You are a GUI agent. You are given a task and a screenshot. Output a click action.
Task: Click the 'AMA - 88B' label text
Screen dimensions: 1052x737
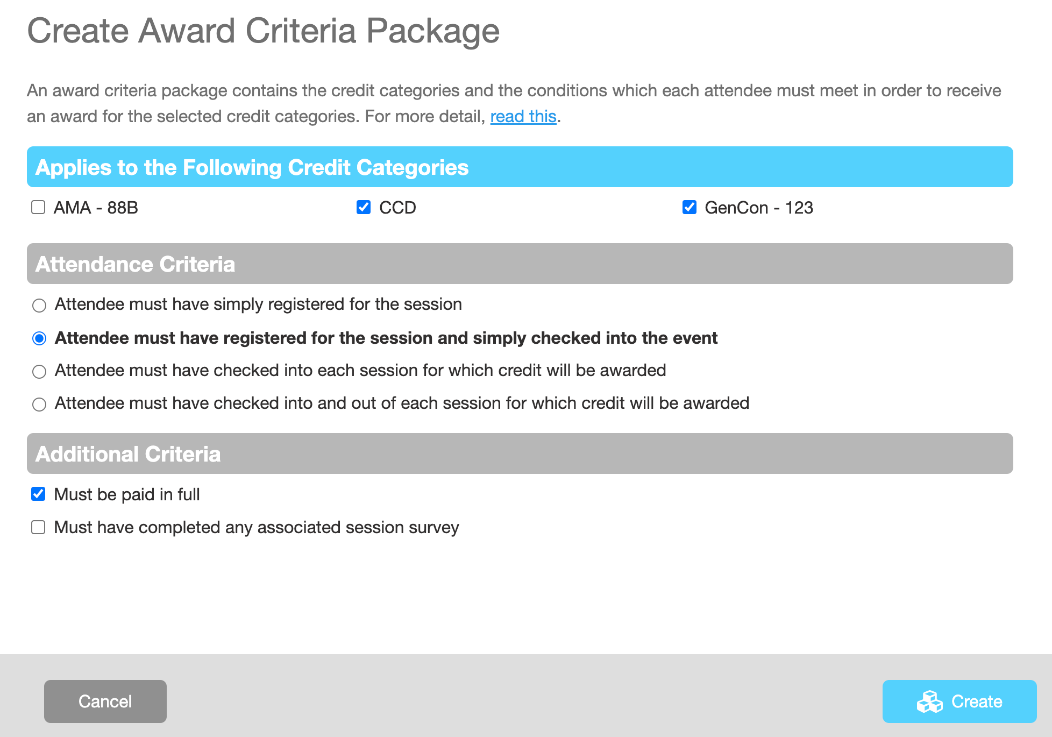click(x=96, y=208)
